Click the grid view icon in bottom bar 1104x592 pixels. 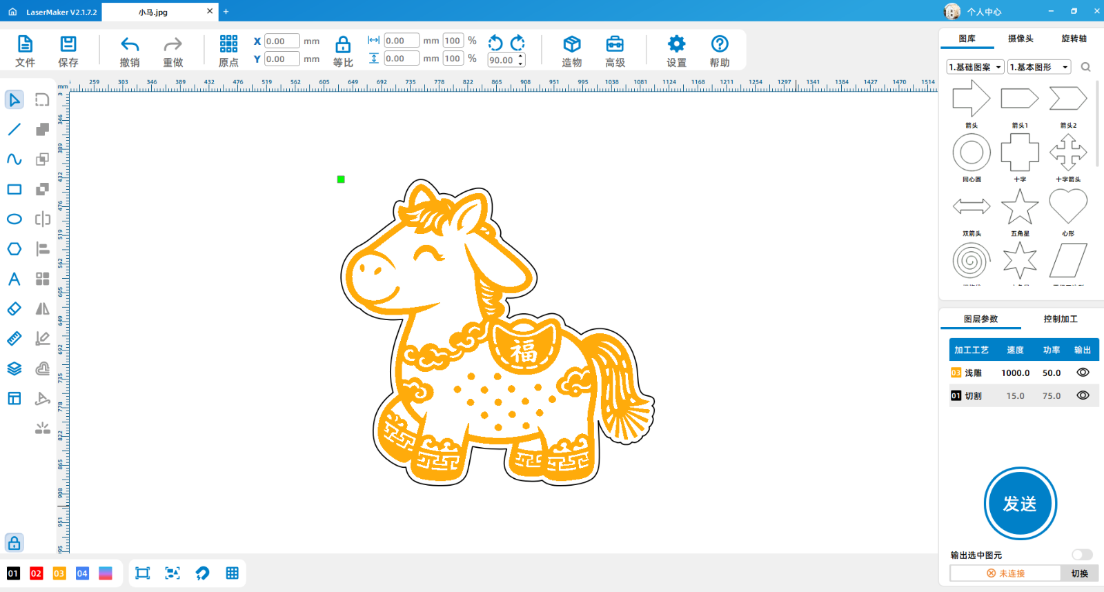tap(233, 573)
